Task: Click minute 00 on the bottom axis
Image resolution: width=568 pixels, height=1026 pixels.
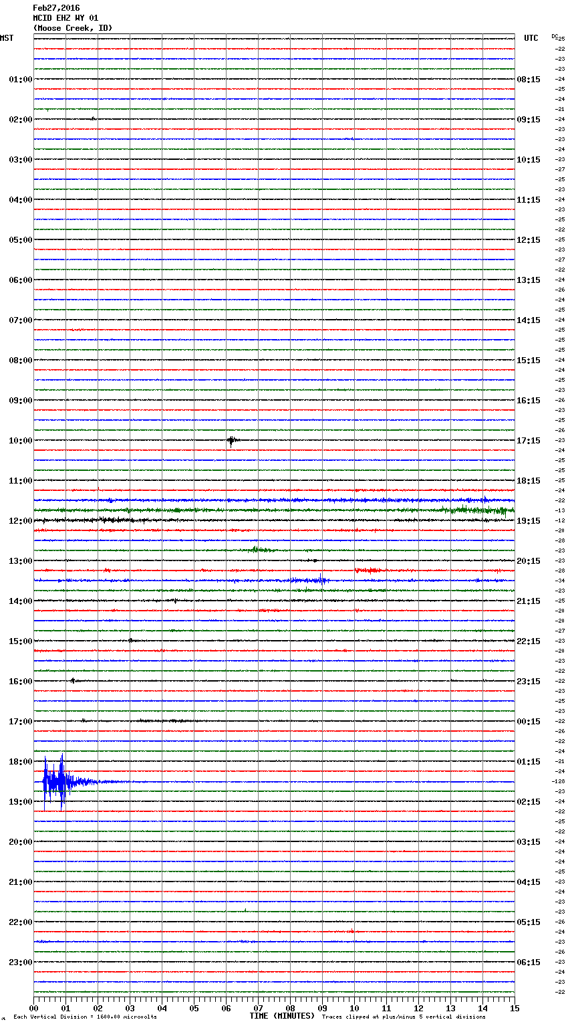Action: pos(33,1008)
